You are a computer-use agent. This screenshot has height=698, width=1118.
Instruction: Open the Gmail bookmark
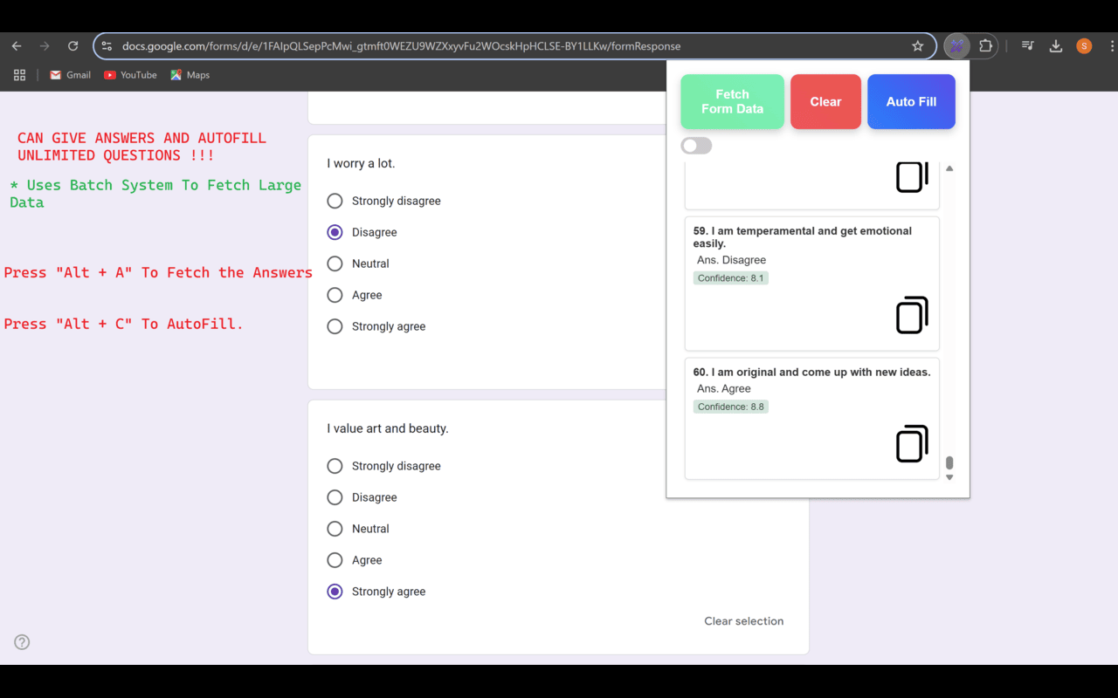(x=69, y=75)
